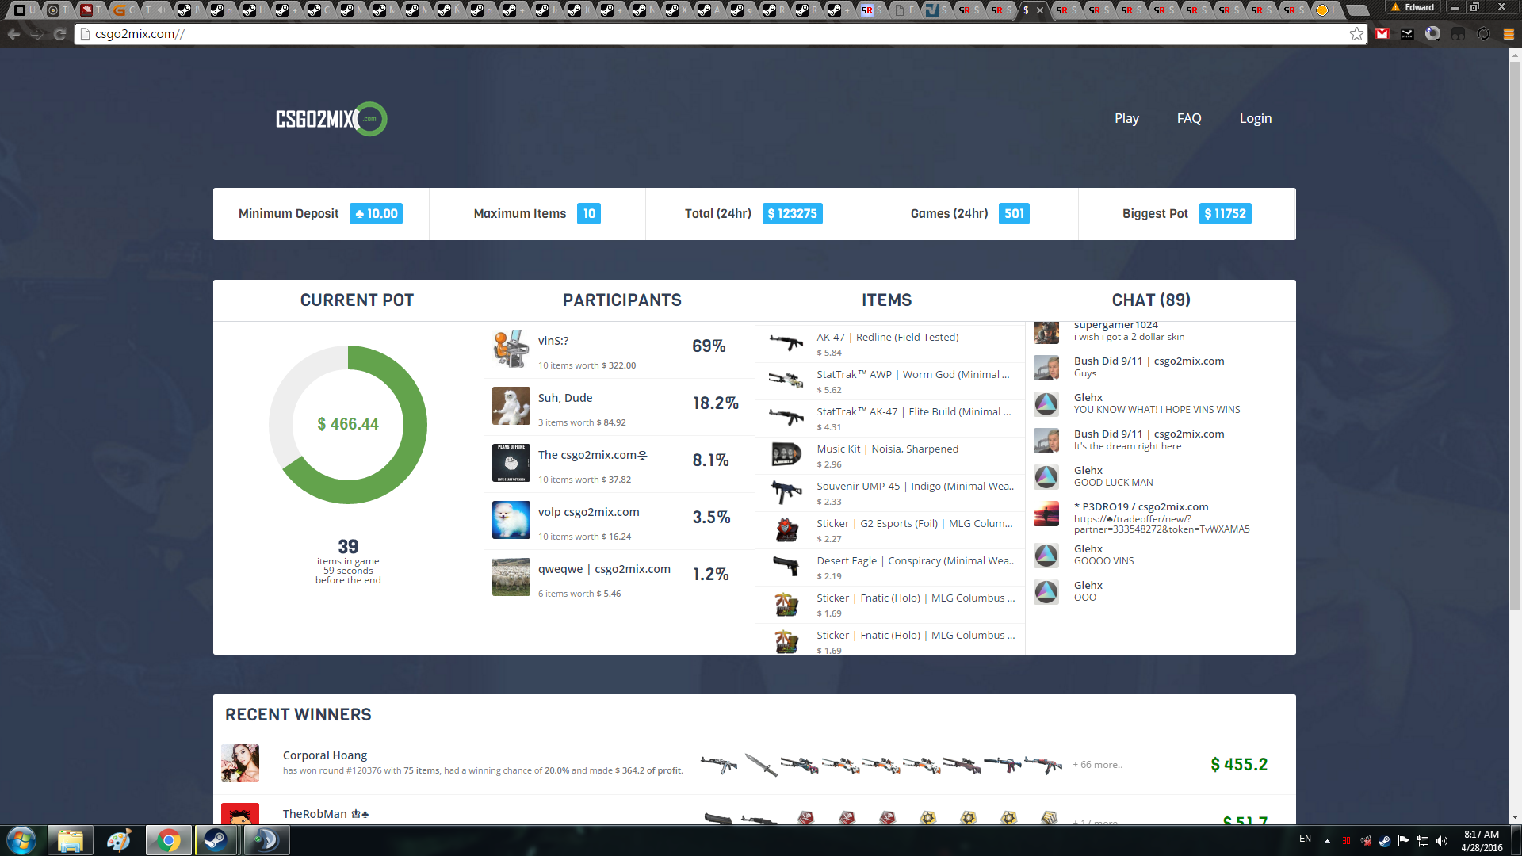Click the +66 more items link
Image resolution: width=1522 pixels, height=856 pixels.
[x=1097, y=765]
